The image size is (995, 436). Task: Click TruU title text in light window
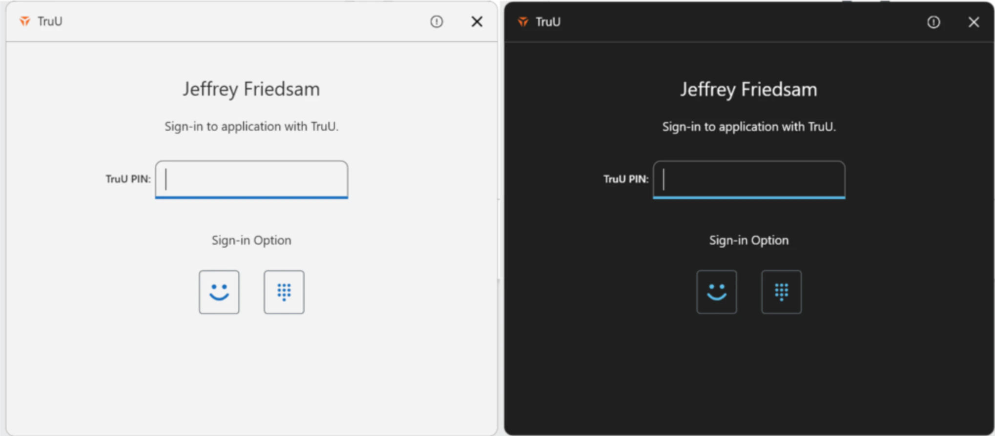click(x=50, y=21)
